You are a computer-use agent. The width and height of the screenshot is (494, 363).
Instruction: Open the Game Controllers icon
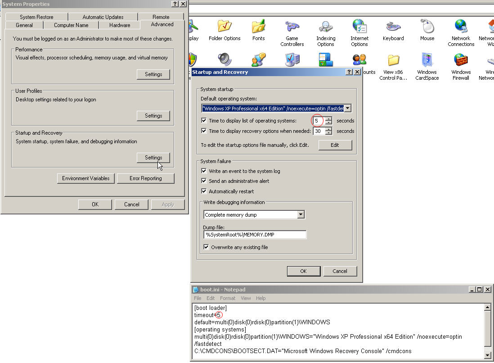(x=292, y=33)
